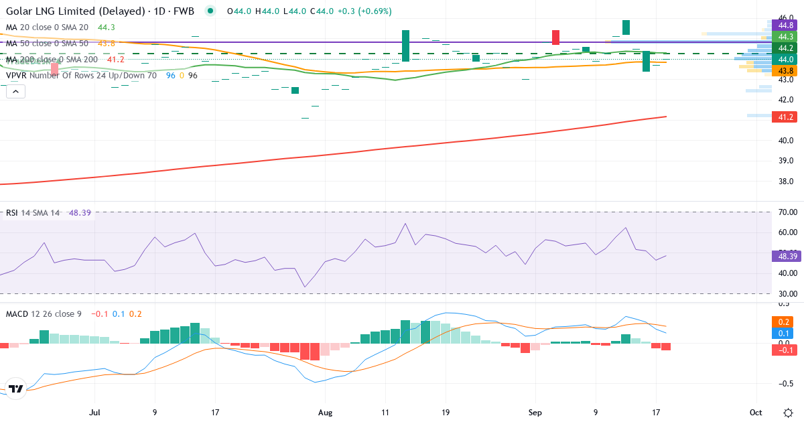Click the Sep label on time axis

tap(535, 412)
